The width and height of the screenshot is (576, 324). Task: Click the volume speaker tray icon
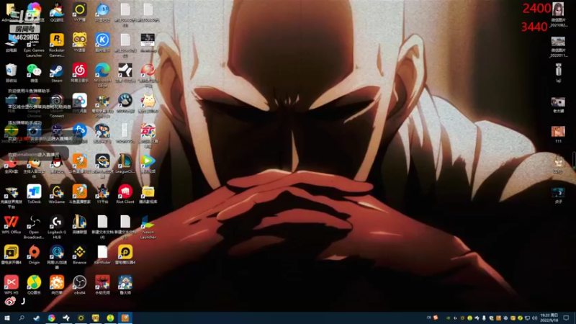point(534,318)
